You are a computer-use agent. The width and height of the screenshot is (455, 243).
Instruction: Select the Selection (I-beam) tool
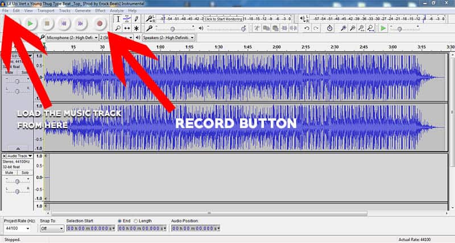118,19
